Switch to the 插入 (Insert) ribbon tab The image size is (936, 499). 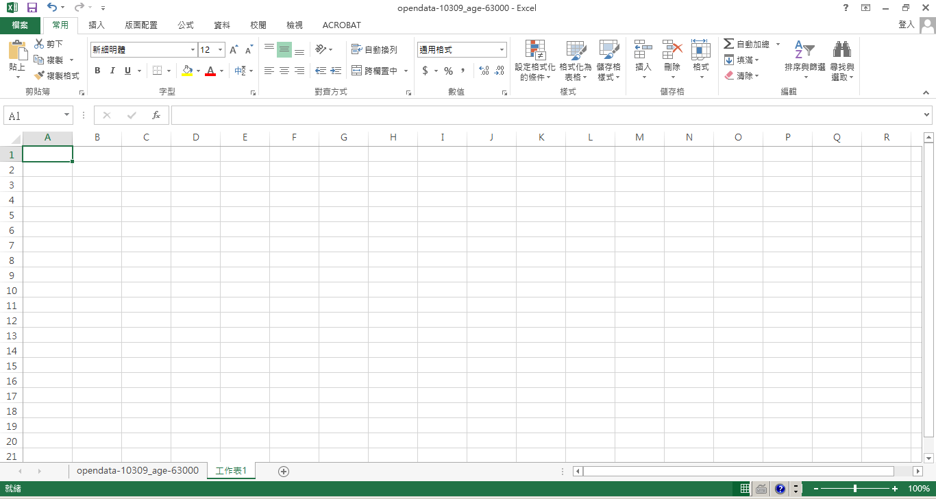[x=97, y=25]
